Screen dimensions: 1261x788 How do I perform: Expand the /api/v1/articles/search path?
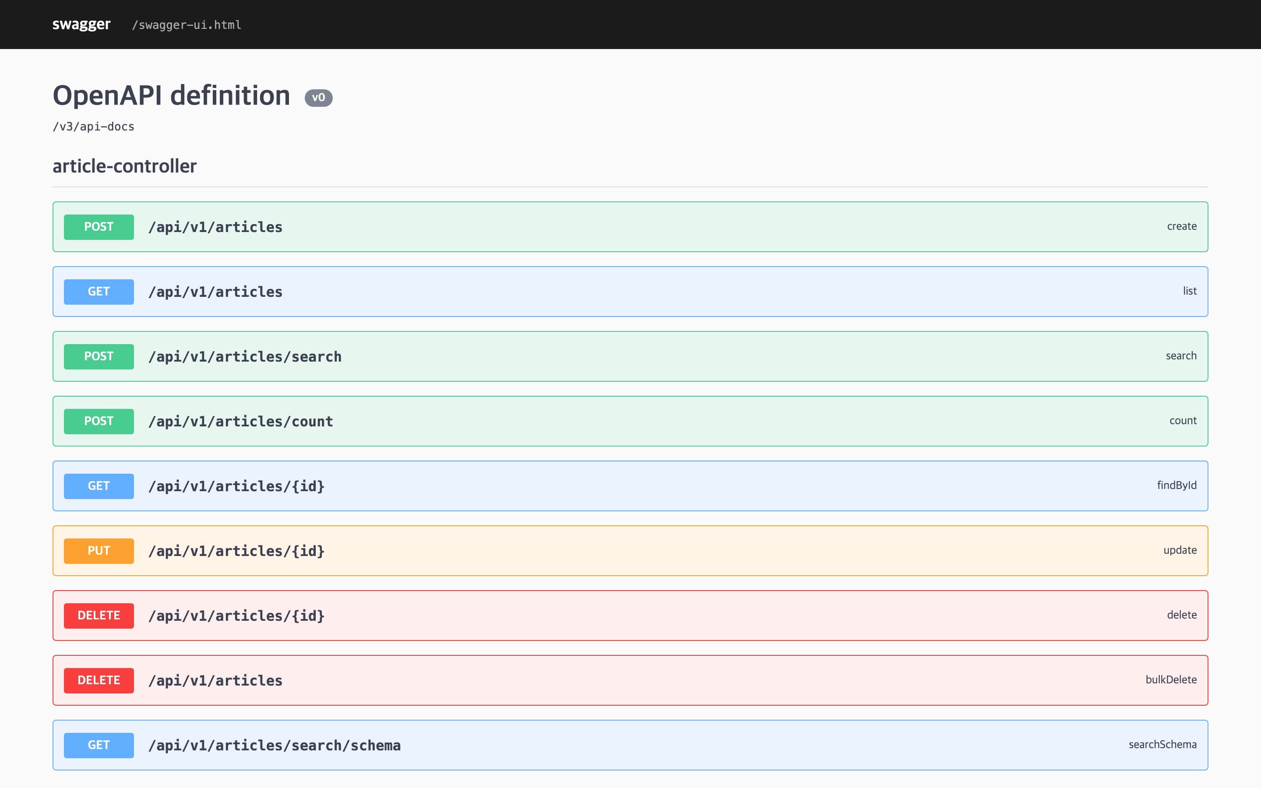pyautogui.click(x=245, y=356)
